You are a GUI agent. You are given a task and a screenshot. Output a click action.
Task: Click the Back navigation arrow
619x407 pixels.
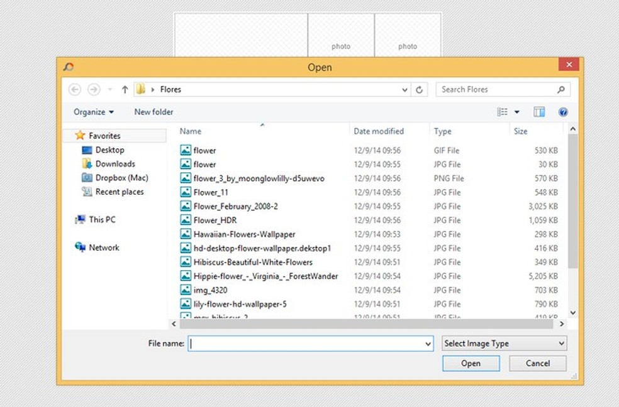click(x=75, y=90)
